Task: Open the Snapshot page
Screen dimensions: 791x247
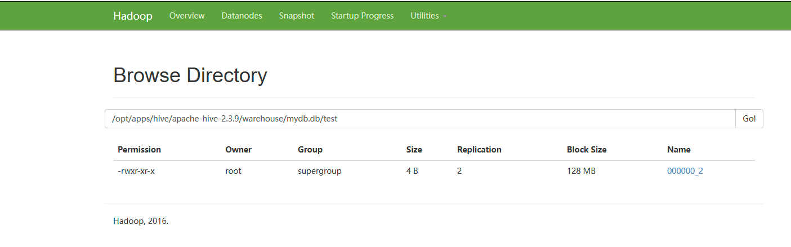Action: [x=297, y=16]
